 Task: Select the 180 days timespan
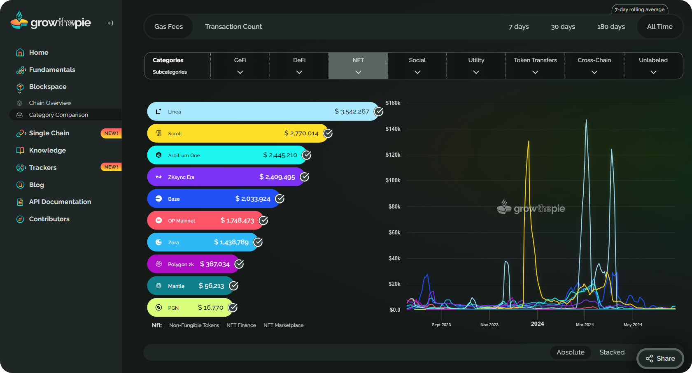(x=611, y=27)
